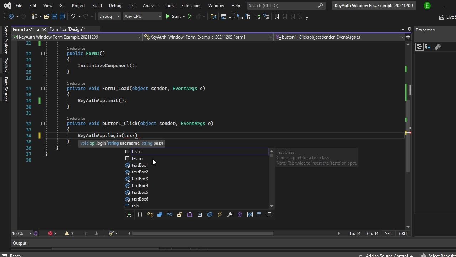Toggle Classes filter in completion list
Screen dimensions: 456x257
(150, 215)
